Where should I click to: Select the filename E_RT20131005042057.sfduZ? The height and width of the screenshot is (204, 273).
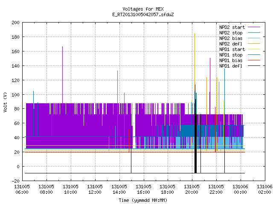(143, 14)
